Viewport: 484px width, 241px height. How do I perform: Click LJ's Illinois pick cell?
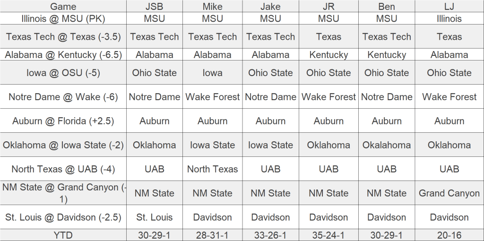tap(449, 19)
